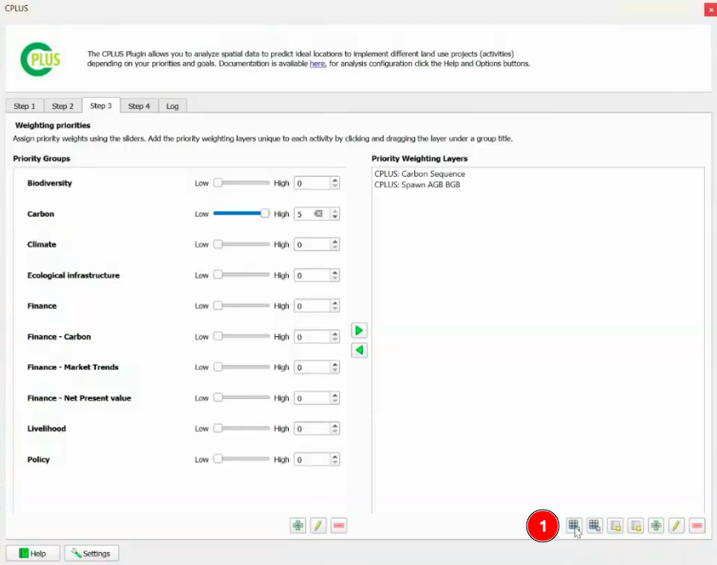Open the Settings button
717x565 pixels.
[91, 554]
